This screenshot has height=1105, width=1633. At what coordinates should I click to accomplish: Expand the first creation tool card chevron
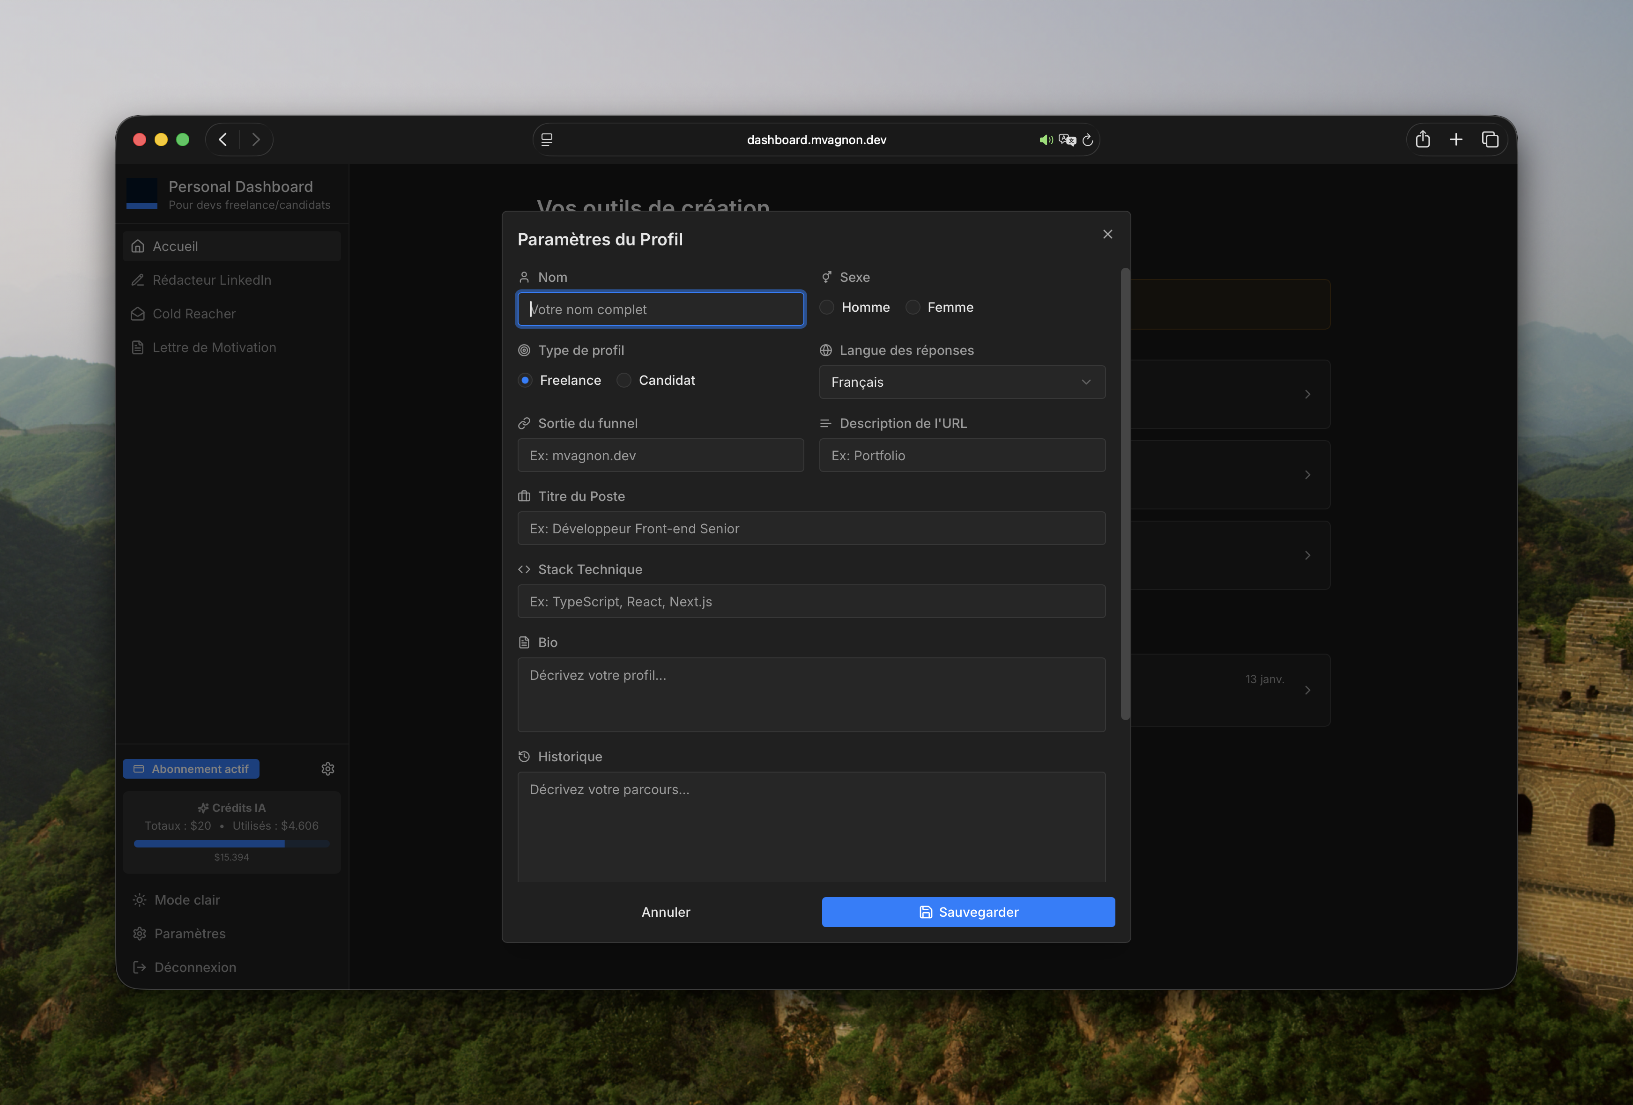point(1308,394)
